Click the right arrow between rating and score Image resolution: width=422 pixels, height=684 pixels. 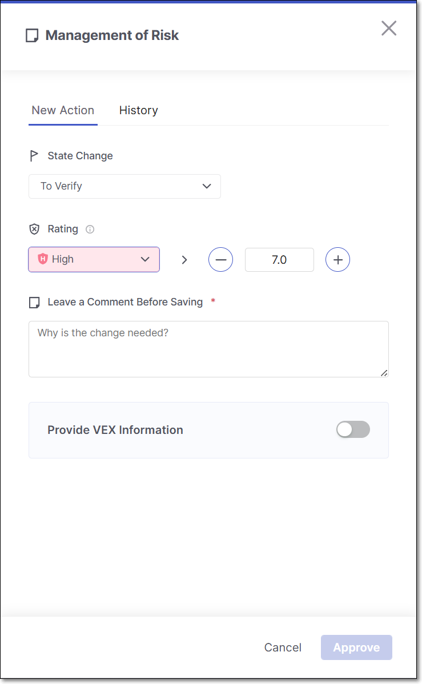[184, 260]
